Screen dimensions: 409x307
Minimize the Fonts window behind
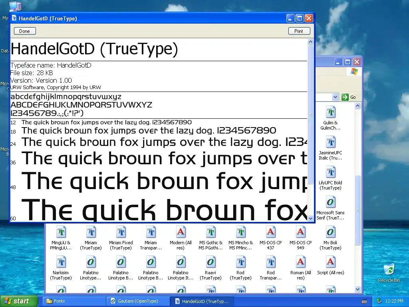338,62
